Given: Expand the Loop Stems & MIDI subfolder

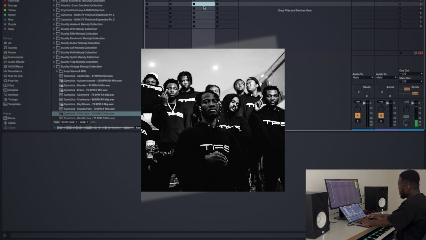Looking at the screenshot, I should point(57,71).
